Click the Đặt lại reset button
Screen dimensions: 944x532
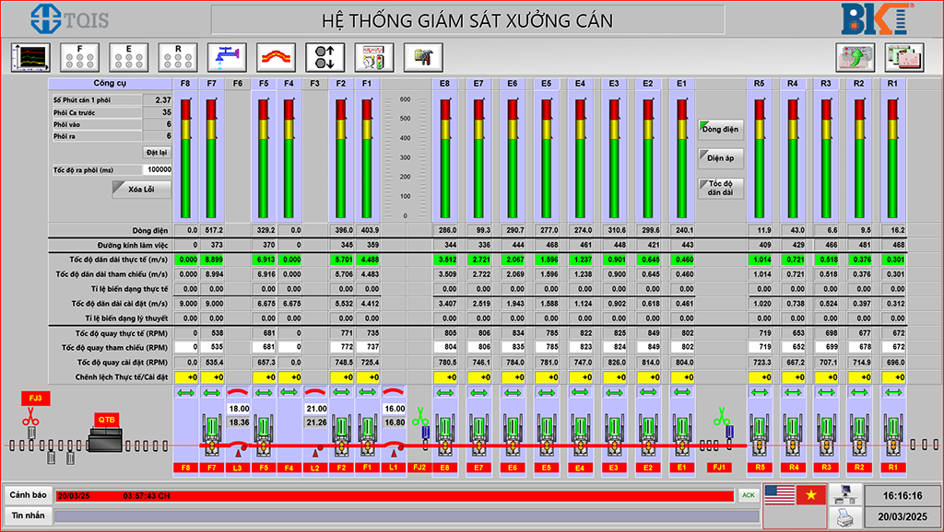pos(157,153)
